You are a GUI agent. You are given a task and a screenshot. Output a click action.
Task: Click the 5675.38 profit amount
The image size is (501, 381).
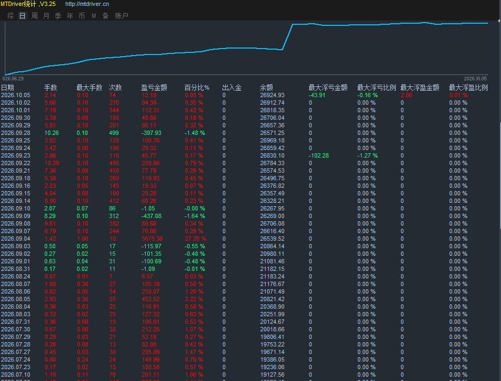click(x=152, y=239)
